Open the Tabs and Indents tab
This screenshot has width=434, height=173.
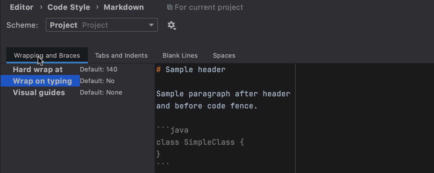coord(121,55)
